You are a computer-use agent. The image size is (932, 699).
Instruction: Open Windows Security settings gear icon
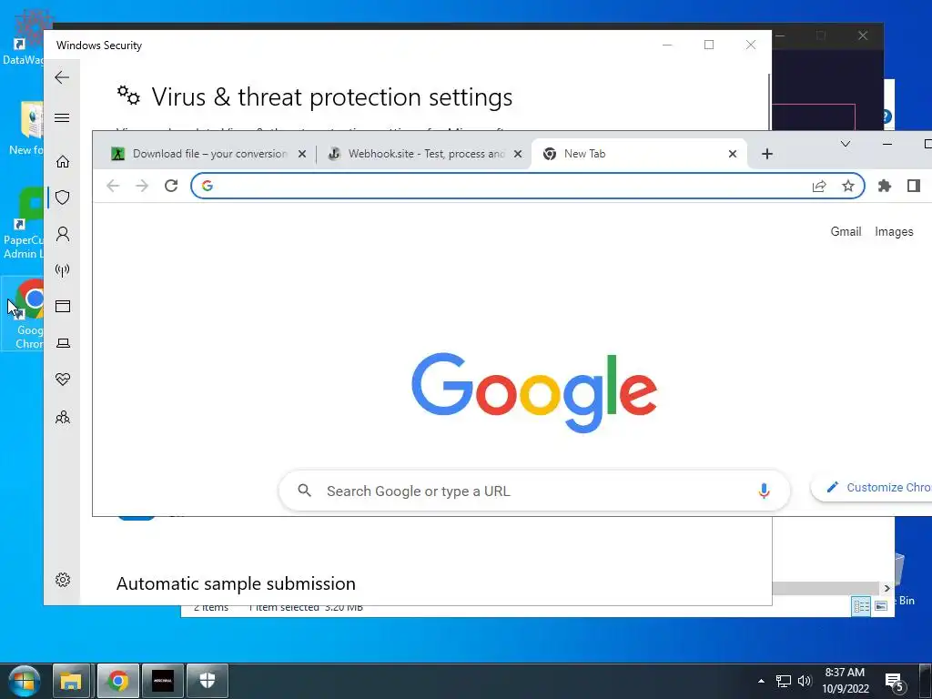pos(63,580)
